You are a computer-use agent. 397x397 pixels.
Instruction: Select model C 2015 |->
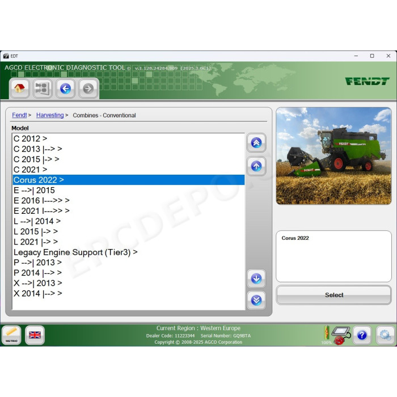click(x=129, y=159)
